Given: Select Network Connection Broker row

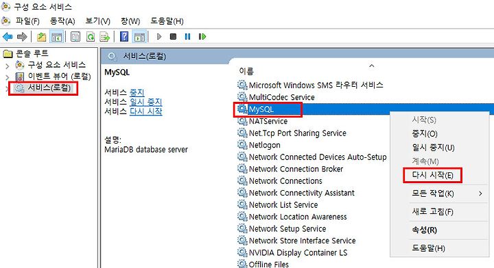Looking at the screenshot, I should click(296, 169).
